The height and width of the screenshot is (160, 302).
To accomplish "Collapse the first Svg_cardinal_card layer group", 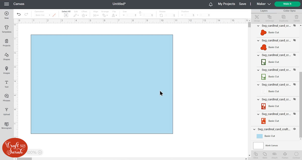I will coord(258,26).
